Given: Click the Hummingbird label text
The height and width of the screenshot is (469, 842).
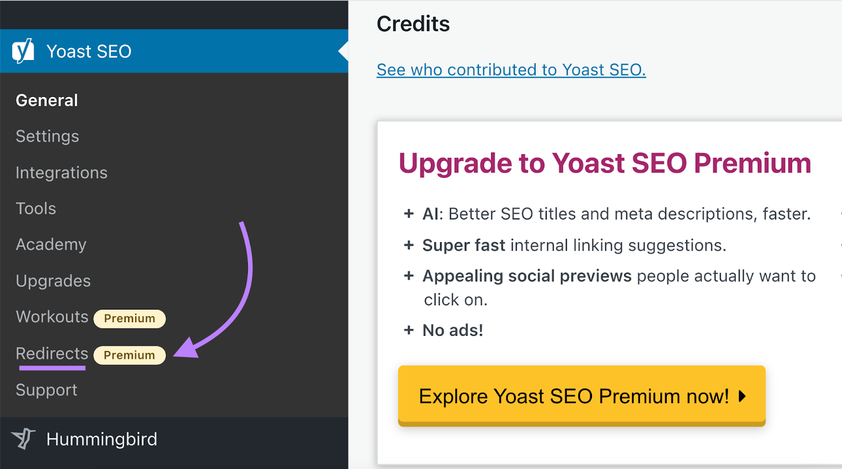Looking at the screenshot, I should coord(102,440).
